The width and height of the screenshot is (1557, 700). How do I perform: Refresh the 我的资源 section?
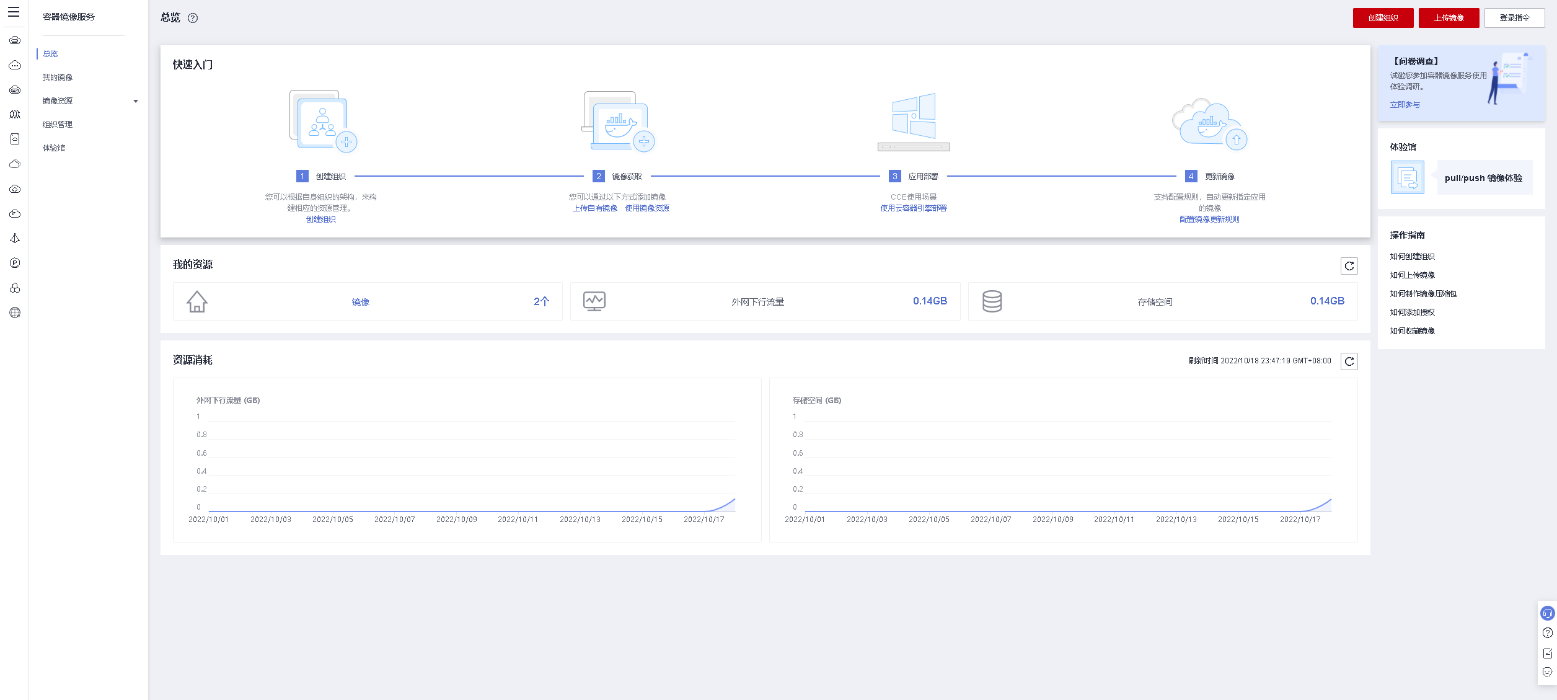[1349, 266]
